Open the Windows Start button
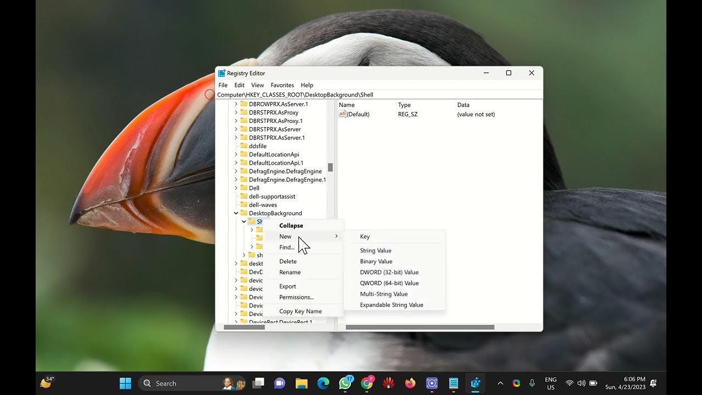702x395 pixels. [x=126, y=383]
